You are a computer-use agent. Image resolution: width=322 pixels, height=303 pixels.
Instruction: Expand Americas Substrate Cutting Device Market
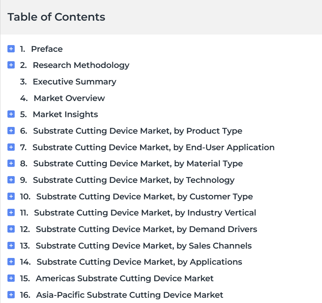(11, 278)
